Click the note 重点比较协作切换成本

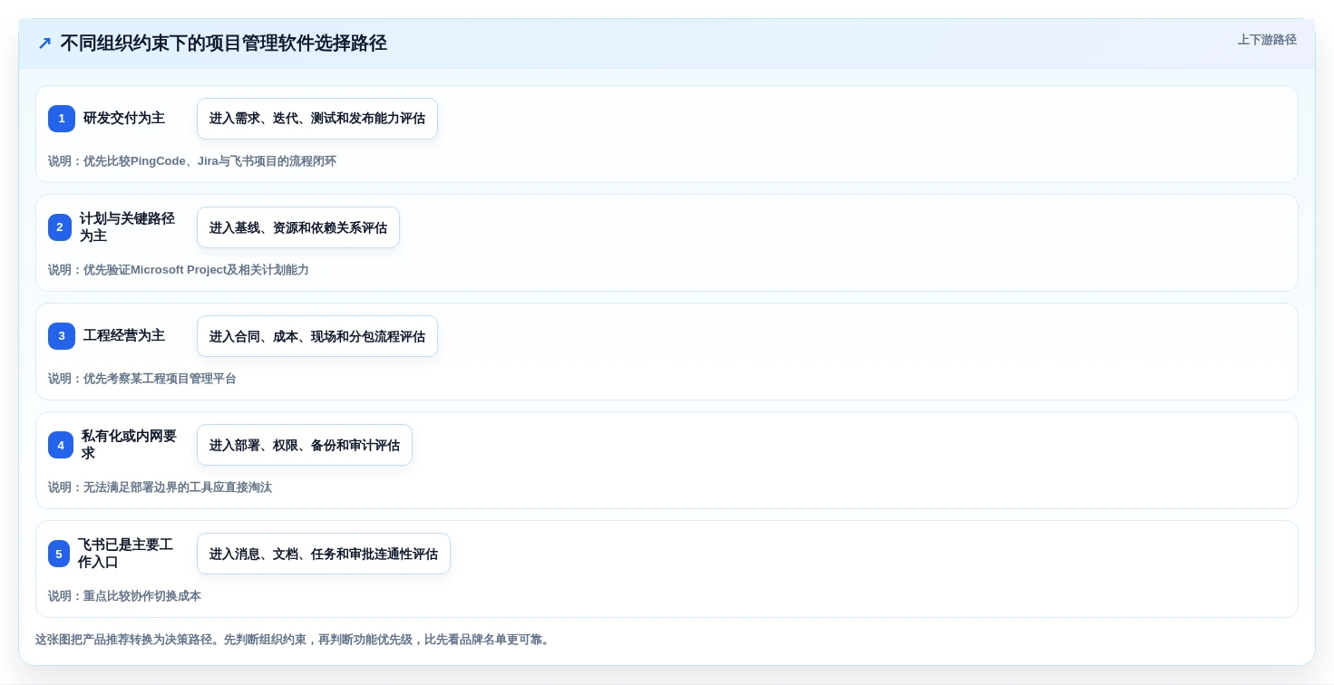point(124,596)
